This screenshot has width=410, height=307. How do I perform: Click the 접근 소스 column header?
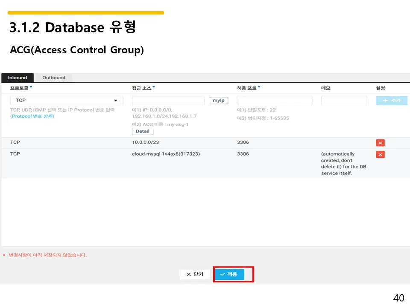pos(142,88)
